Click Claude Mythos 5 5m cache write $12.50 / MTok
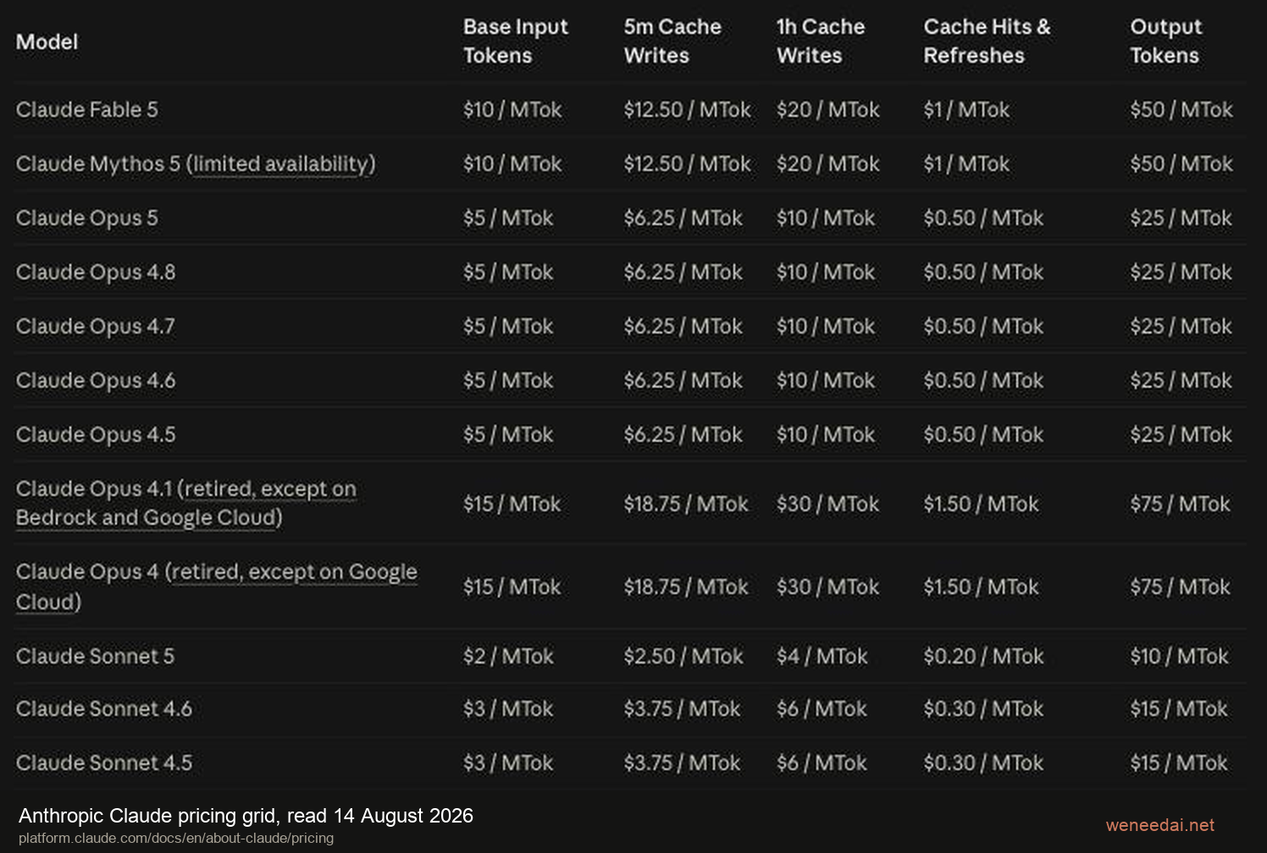The width and height of the screenshot is (1267, 853). coord(687,164)
